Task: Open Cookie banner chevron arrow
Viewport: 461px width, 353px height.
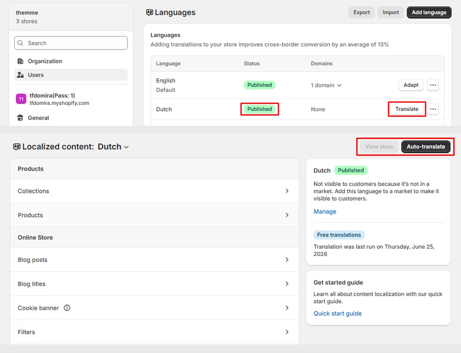Action: pos(287,308)
